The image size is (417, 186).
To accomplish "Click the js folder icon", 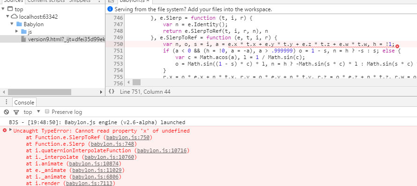I will (x=24, y=32).
